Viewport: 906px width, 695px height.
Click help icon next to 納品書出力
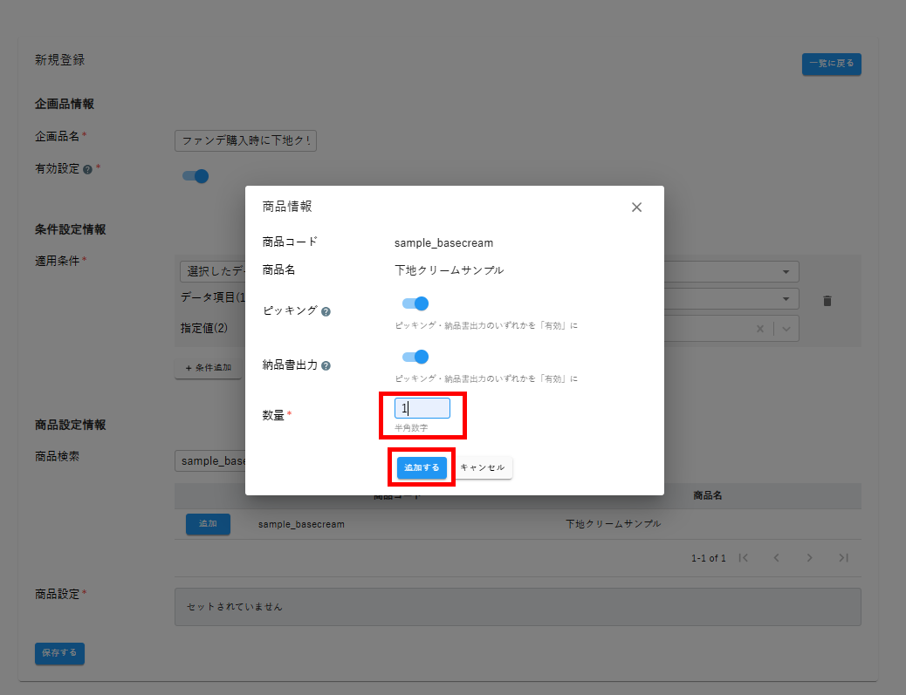click(326, 365)
